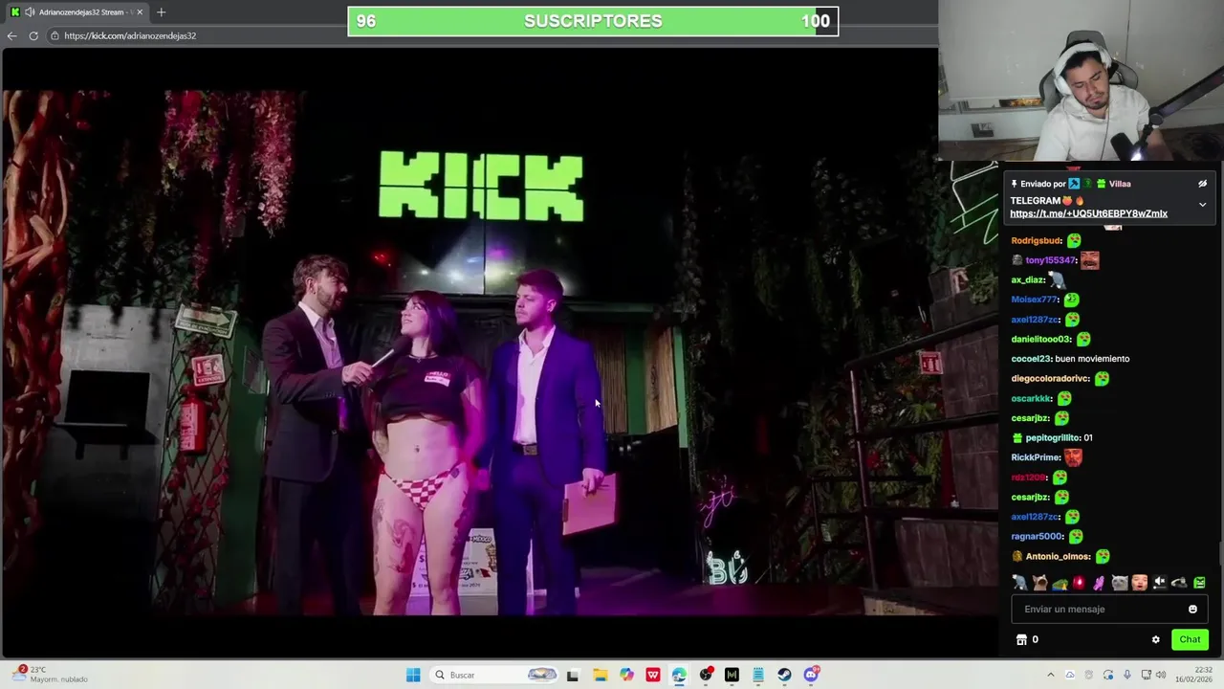
Task: Click the kick.com address bar URL
Action: pyautogui.click(x=130, y=35)
